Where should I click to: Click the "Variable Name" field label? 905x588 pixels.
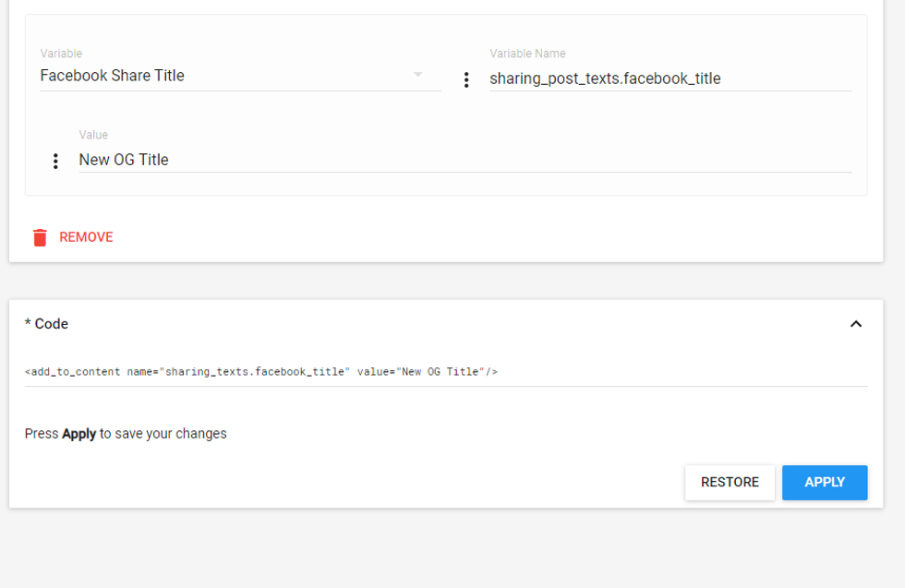pyautogui.click(x=527, y=54)
